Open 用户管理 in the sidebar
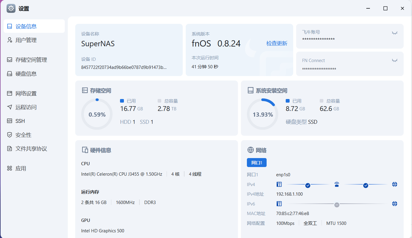 [34, 40]
